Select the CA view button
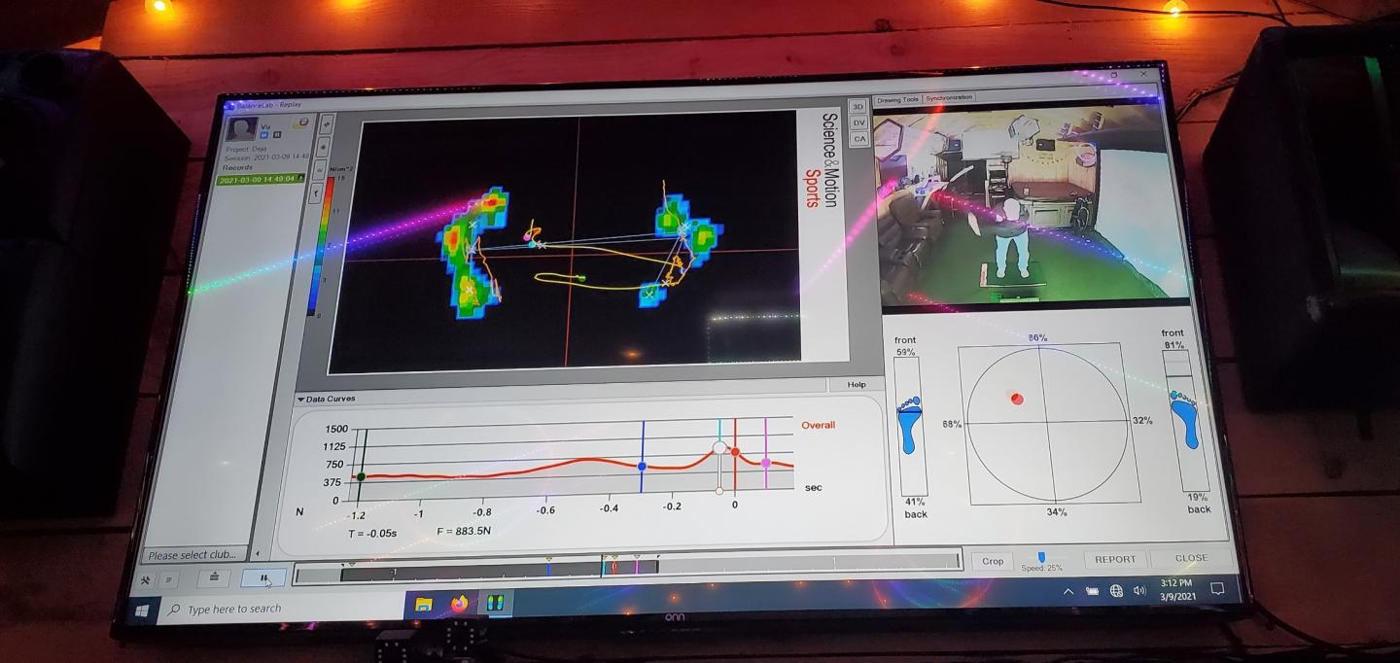1400x663 pixels. pos(858,139)
